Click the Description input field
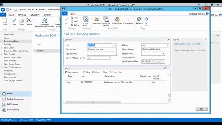Image resolution: width=222 pixels, height=125 pixels. [x=102, y=49]
